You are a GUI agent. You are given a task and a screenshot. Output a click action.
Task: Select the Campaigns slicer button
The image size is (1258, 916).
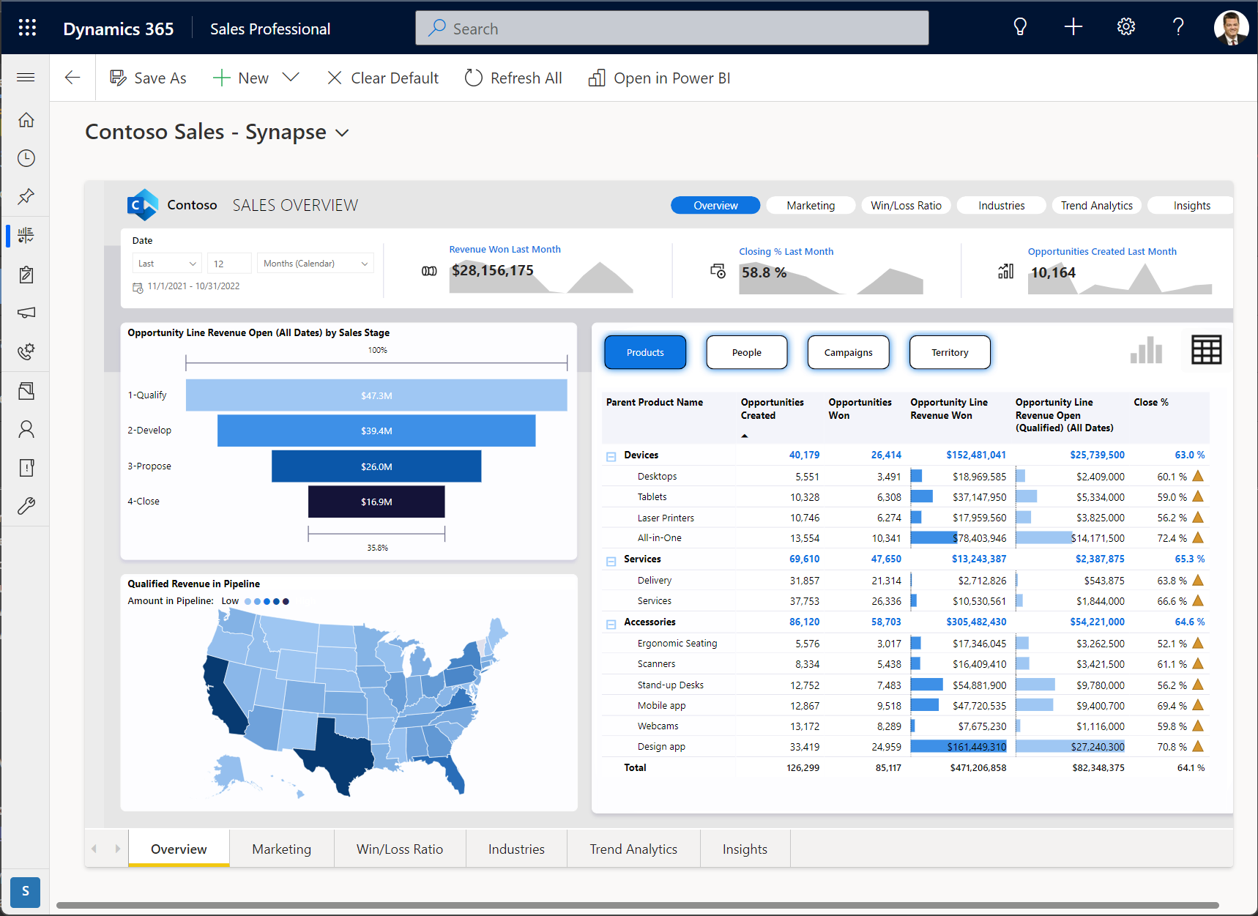(x=848, y=352)
